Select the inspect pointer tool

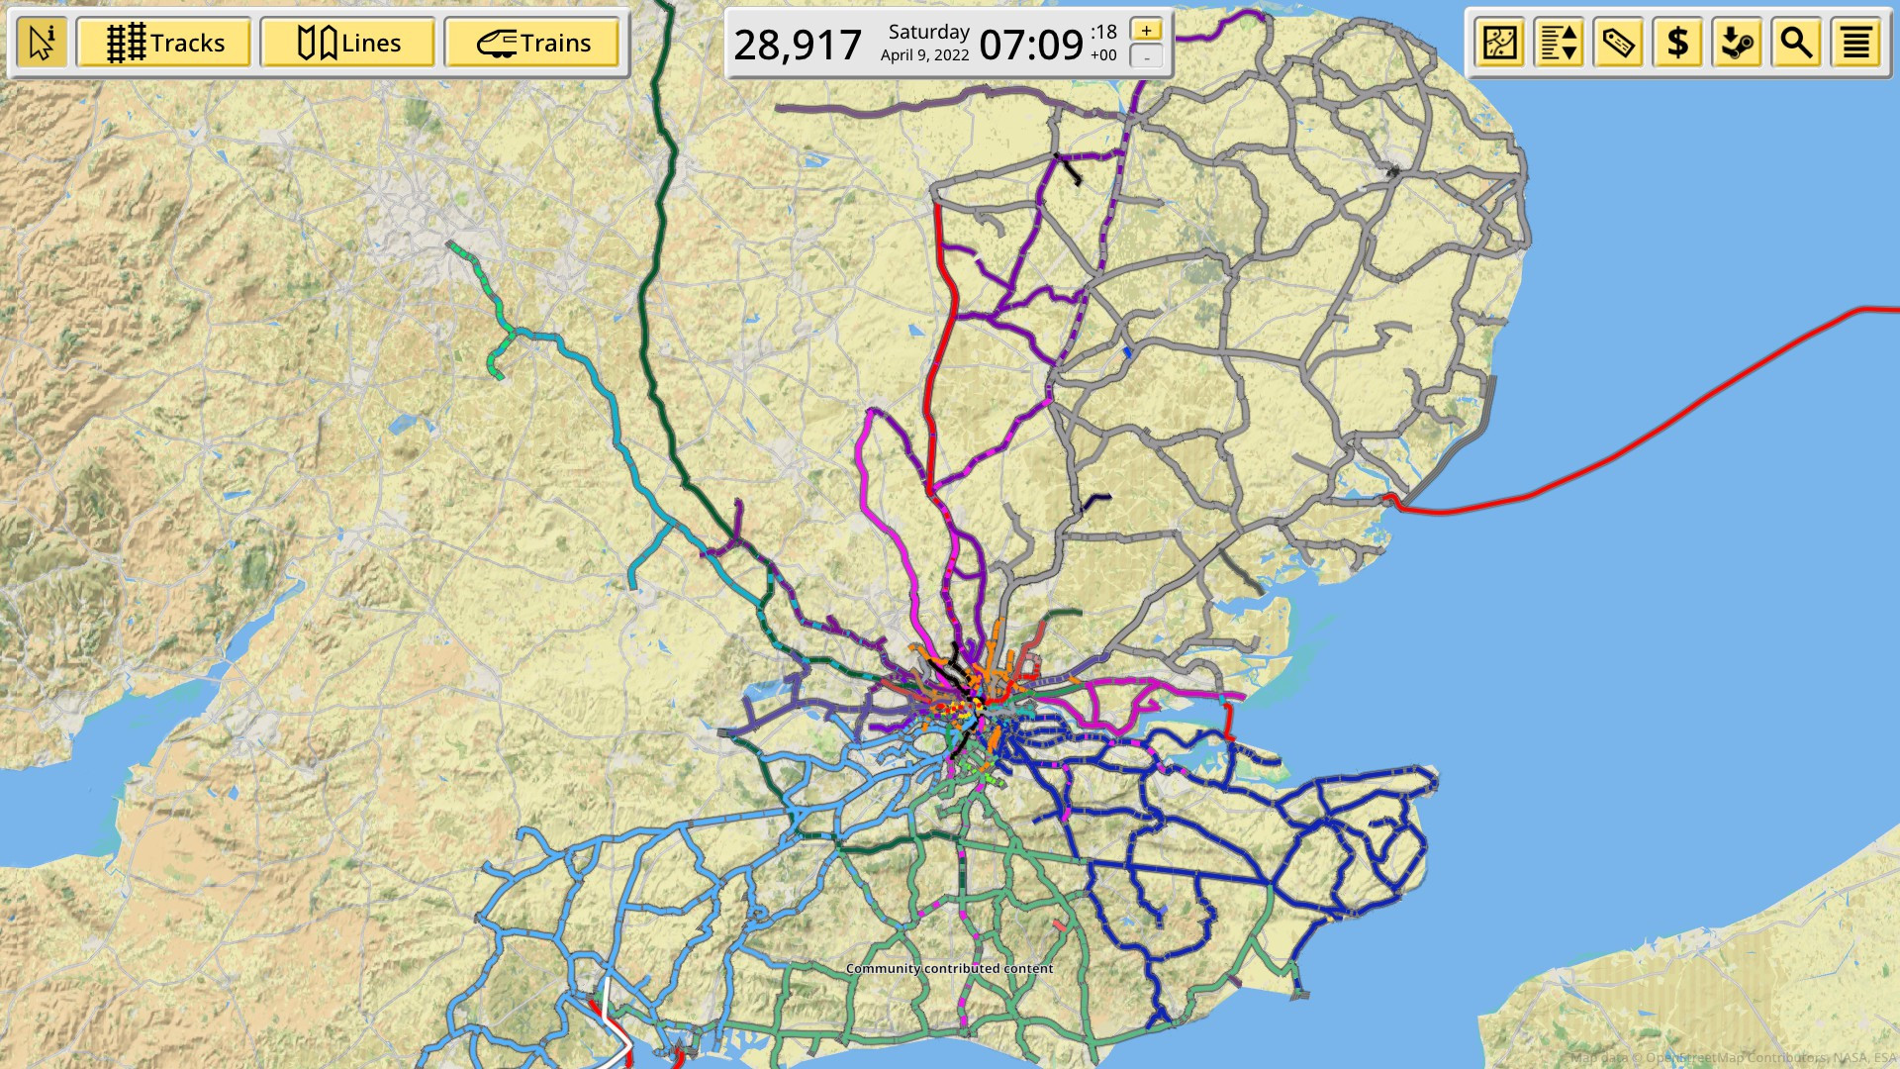tap(41, 42)
